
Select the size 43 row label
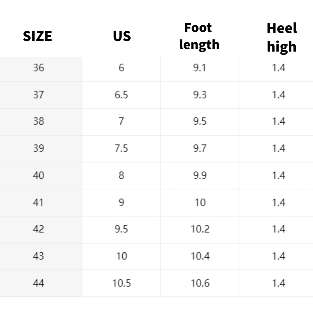(x=41, y=256)
